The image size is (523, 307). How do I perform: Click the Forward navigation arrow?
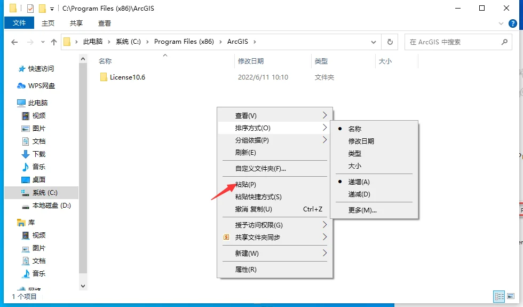[x=30, y=42]
